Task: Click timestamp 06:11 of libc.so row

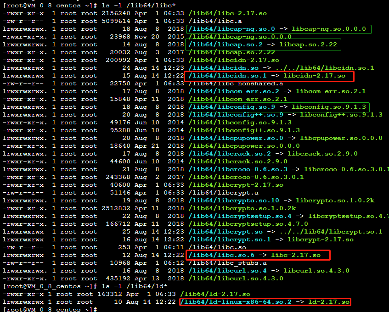Action: (174, 247)
